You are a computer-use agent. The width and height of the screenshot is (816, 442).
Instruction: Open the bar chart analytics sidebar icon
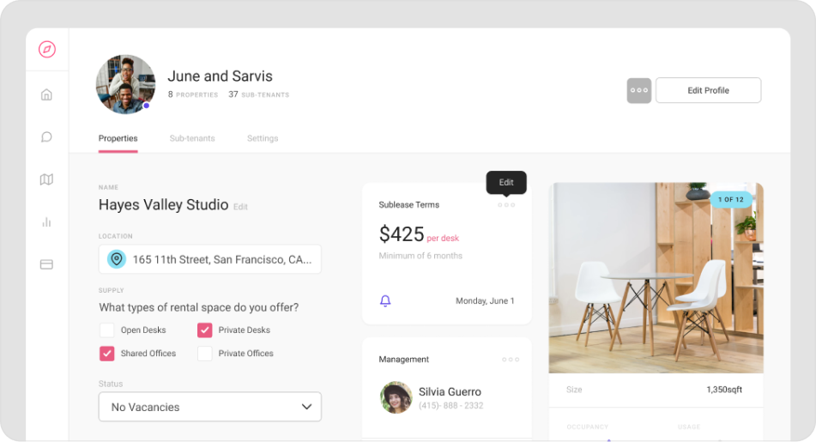[x=46, y=222]
